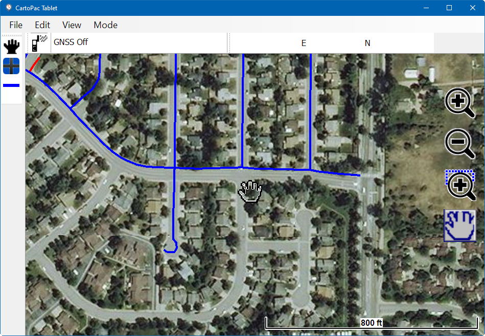Select the black hand pan tool
The image size is (485, 336).
tap(11, 47)
